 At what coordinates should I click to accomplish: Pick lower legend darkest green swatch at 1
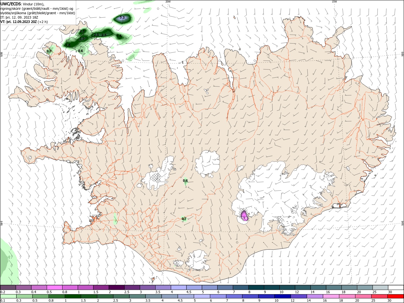(73, 296)
